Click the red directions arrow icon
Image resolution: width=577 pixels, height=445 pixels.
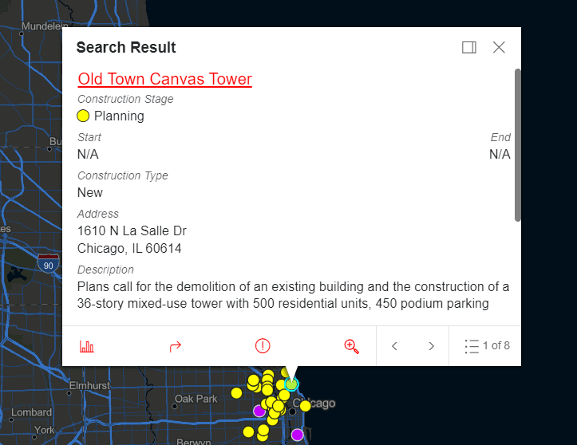click(175, 346)
